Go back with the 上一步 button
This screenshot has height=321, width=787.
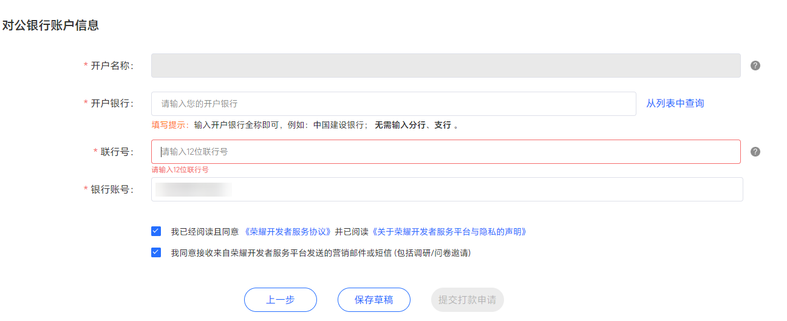coord(281,300)
